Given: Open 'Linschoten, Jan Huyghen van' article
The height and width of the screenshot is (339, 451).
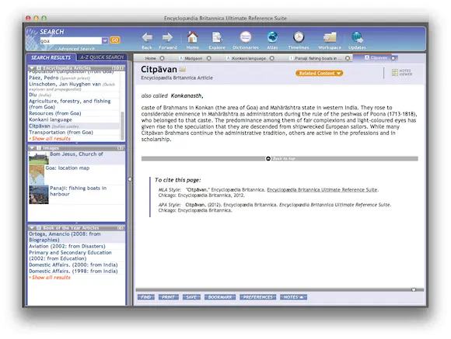Looking at the screenshot, I should pos(65,84).
